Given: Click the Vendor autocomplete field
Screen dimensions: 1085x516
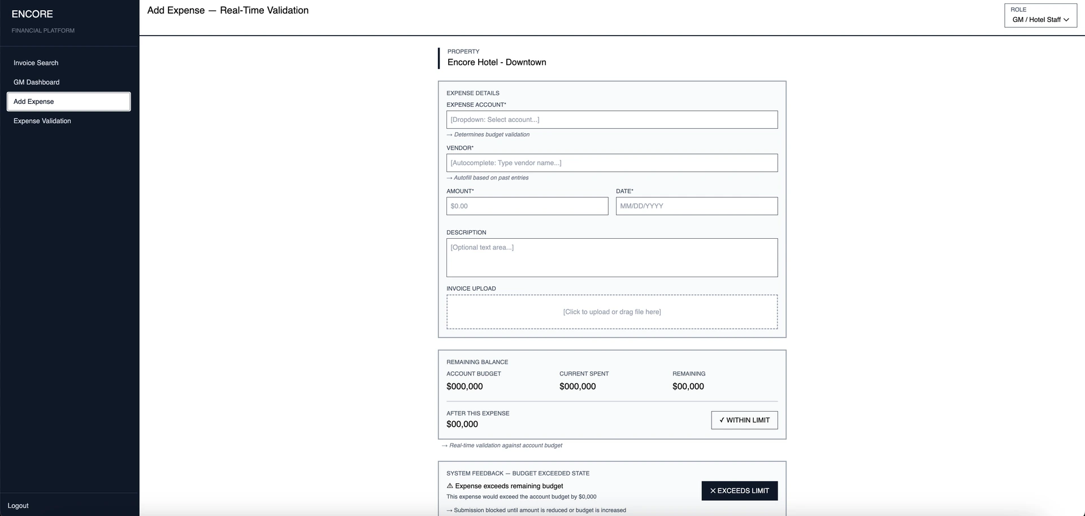Looking at the screenshot, I should tap(611, 163).
